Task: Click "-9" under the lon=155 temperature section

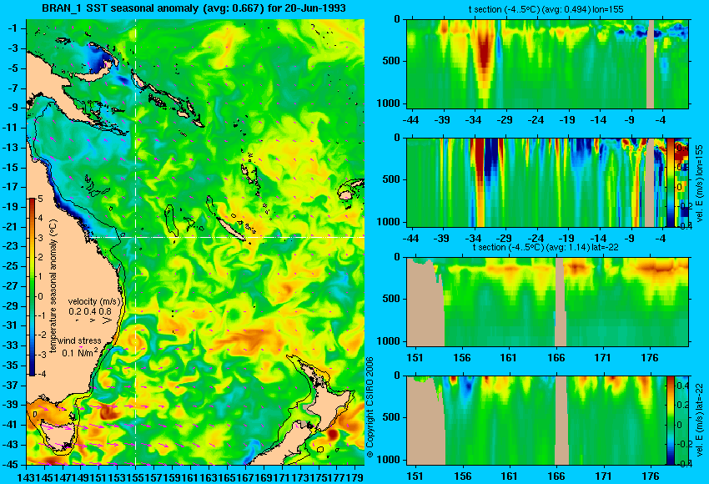Action: click(631, 120)
